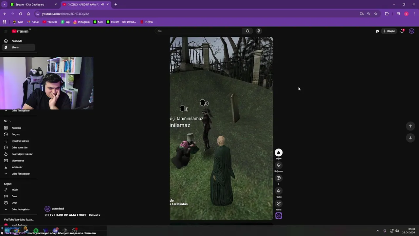Explore Oyun gaming category
Image resolution: width=419 pixels, height=236 pixels.
point(18,203)
